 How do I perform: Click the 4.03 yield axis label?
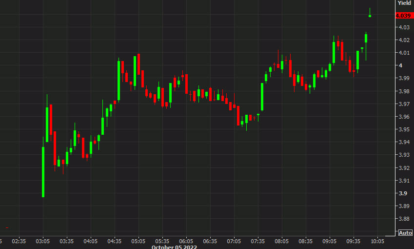(404, 27)
